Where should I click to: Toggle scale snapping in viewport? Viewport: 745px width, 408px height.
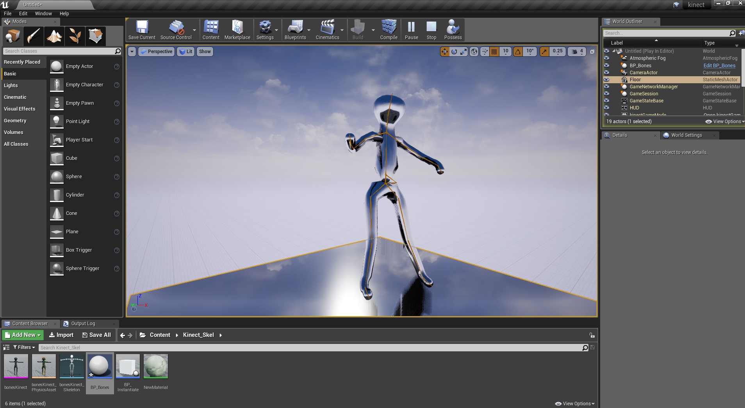(x=544, y=52)
